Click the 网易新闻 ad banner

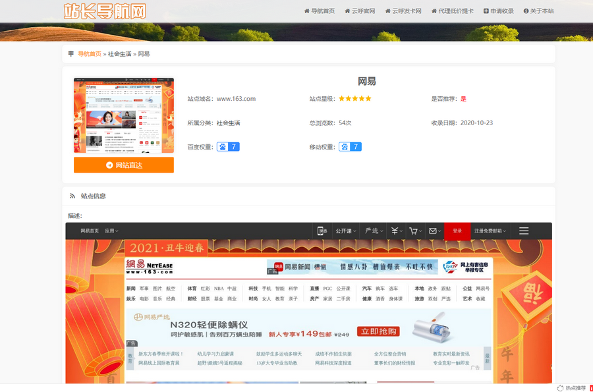click(x=353, y=267)
